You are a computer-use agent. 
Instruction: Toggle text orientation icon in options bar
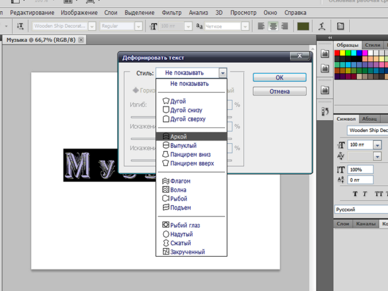[x=21, y=26]
